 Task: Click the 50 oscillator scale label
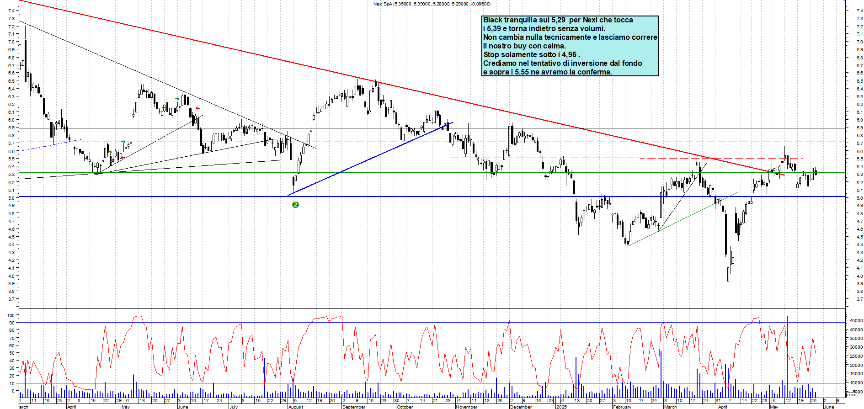pyautogui.click(x=12, y=354)
